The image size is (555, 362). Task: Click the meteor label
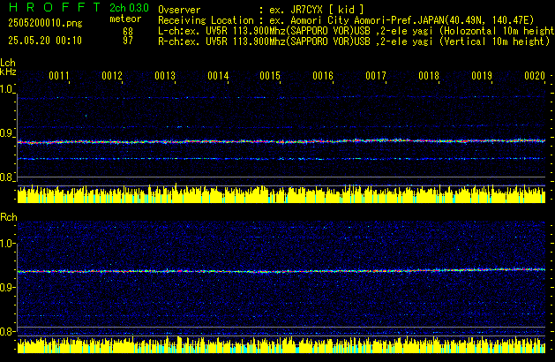coord(125,19)
